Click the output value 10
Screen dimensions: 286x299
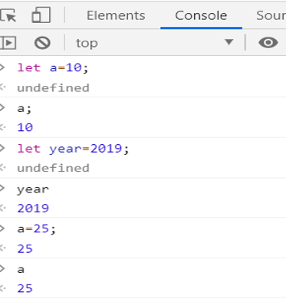pyautogui.click(x=25, y=127)
